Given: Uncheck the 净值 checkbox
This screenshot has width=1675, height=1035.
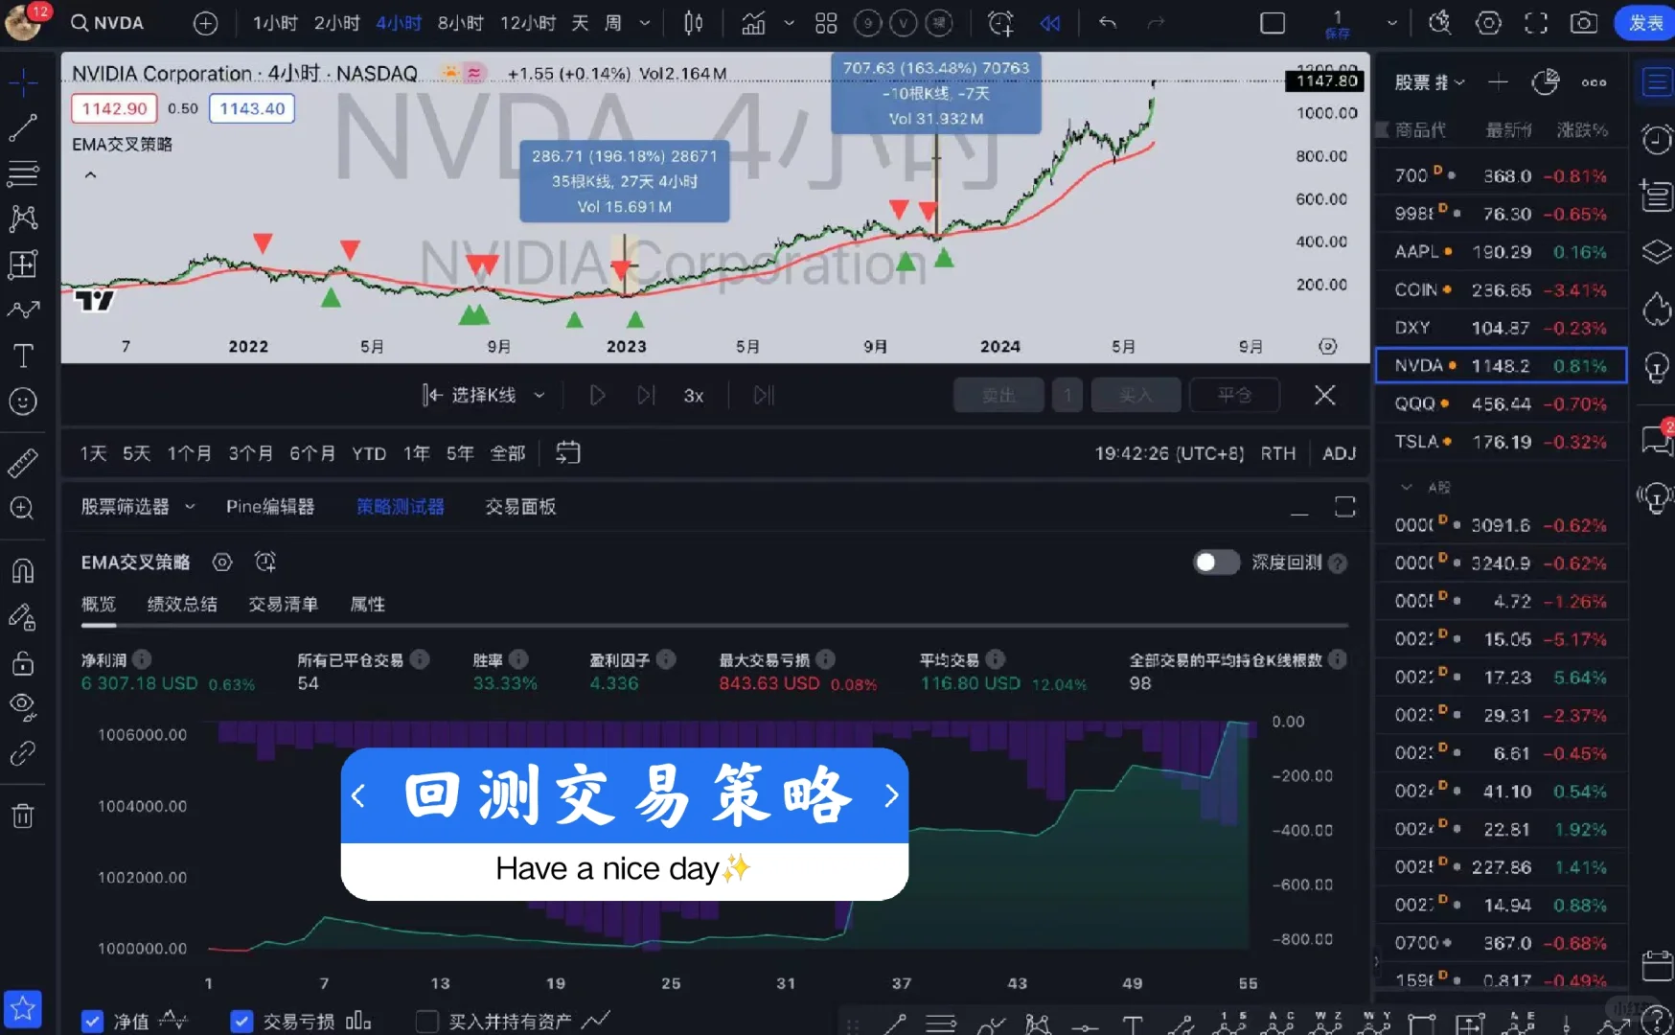Looking at the screenshot, I should click(92, 1022).
